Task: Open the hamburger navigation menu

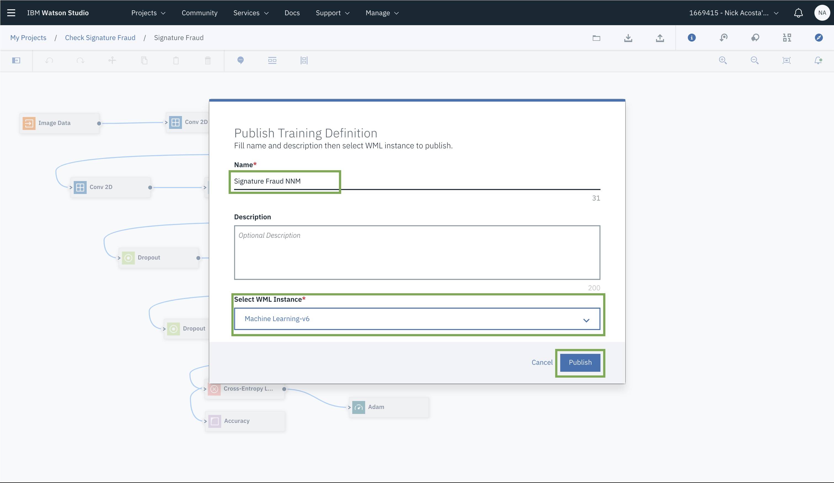Action: (x=11, y=13)
